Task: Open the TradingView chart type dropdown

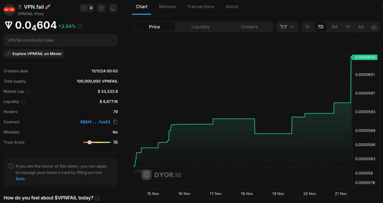Action: (287, 27)
